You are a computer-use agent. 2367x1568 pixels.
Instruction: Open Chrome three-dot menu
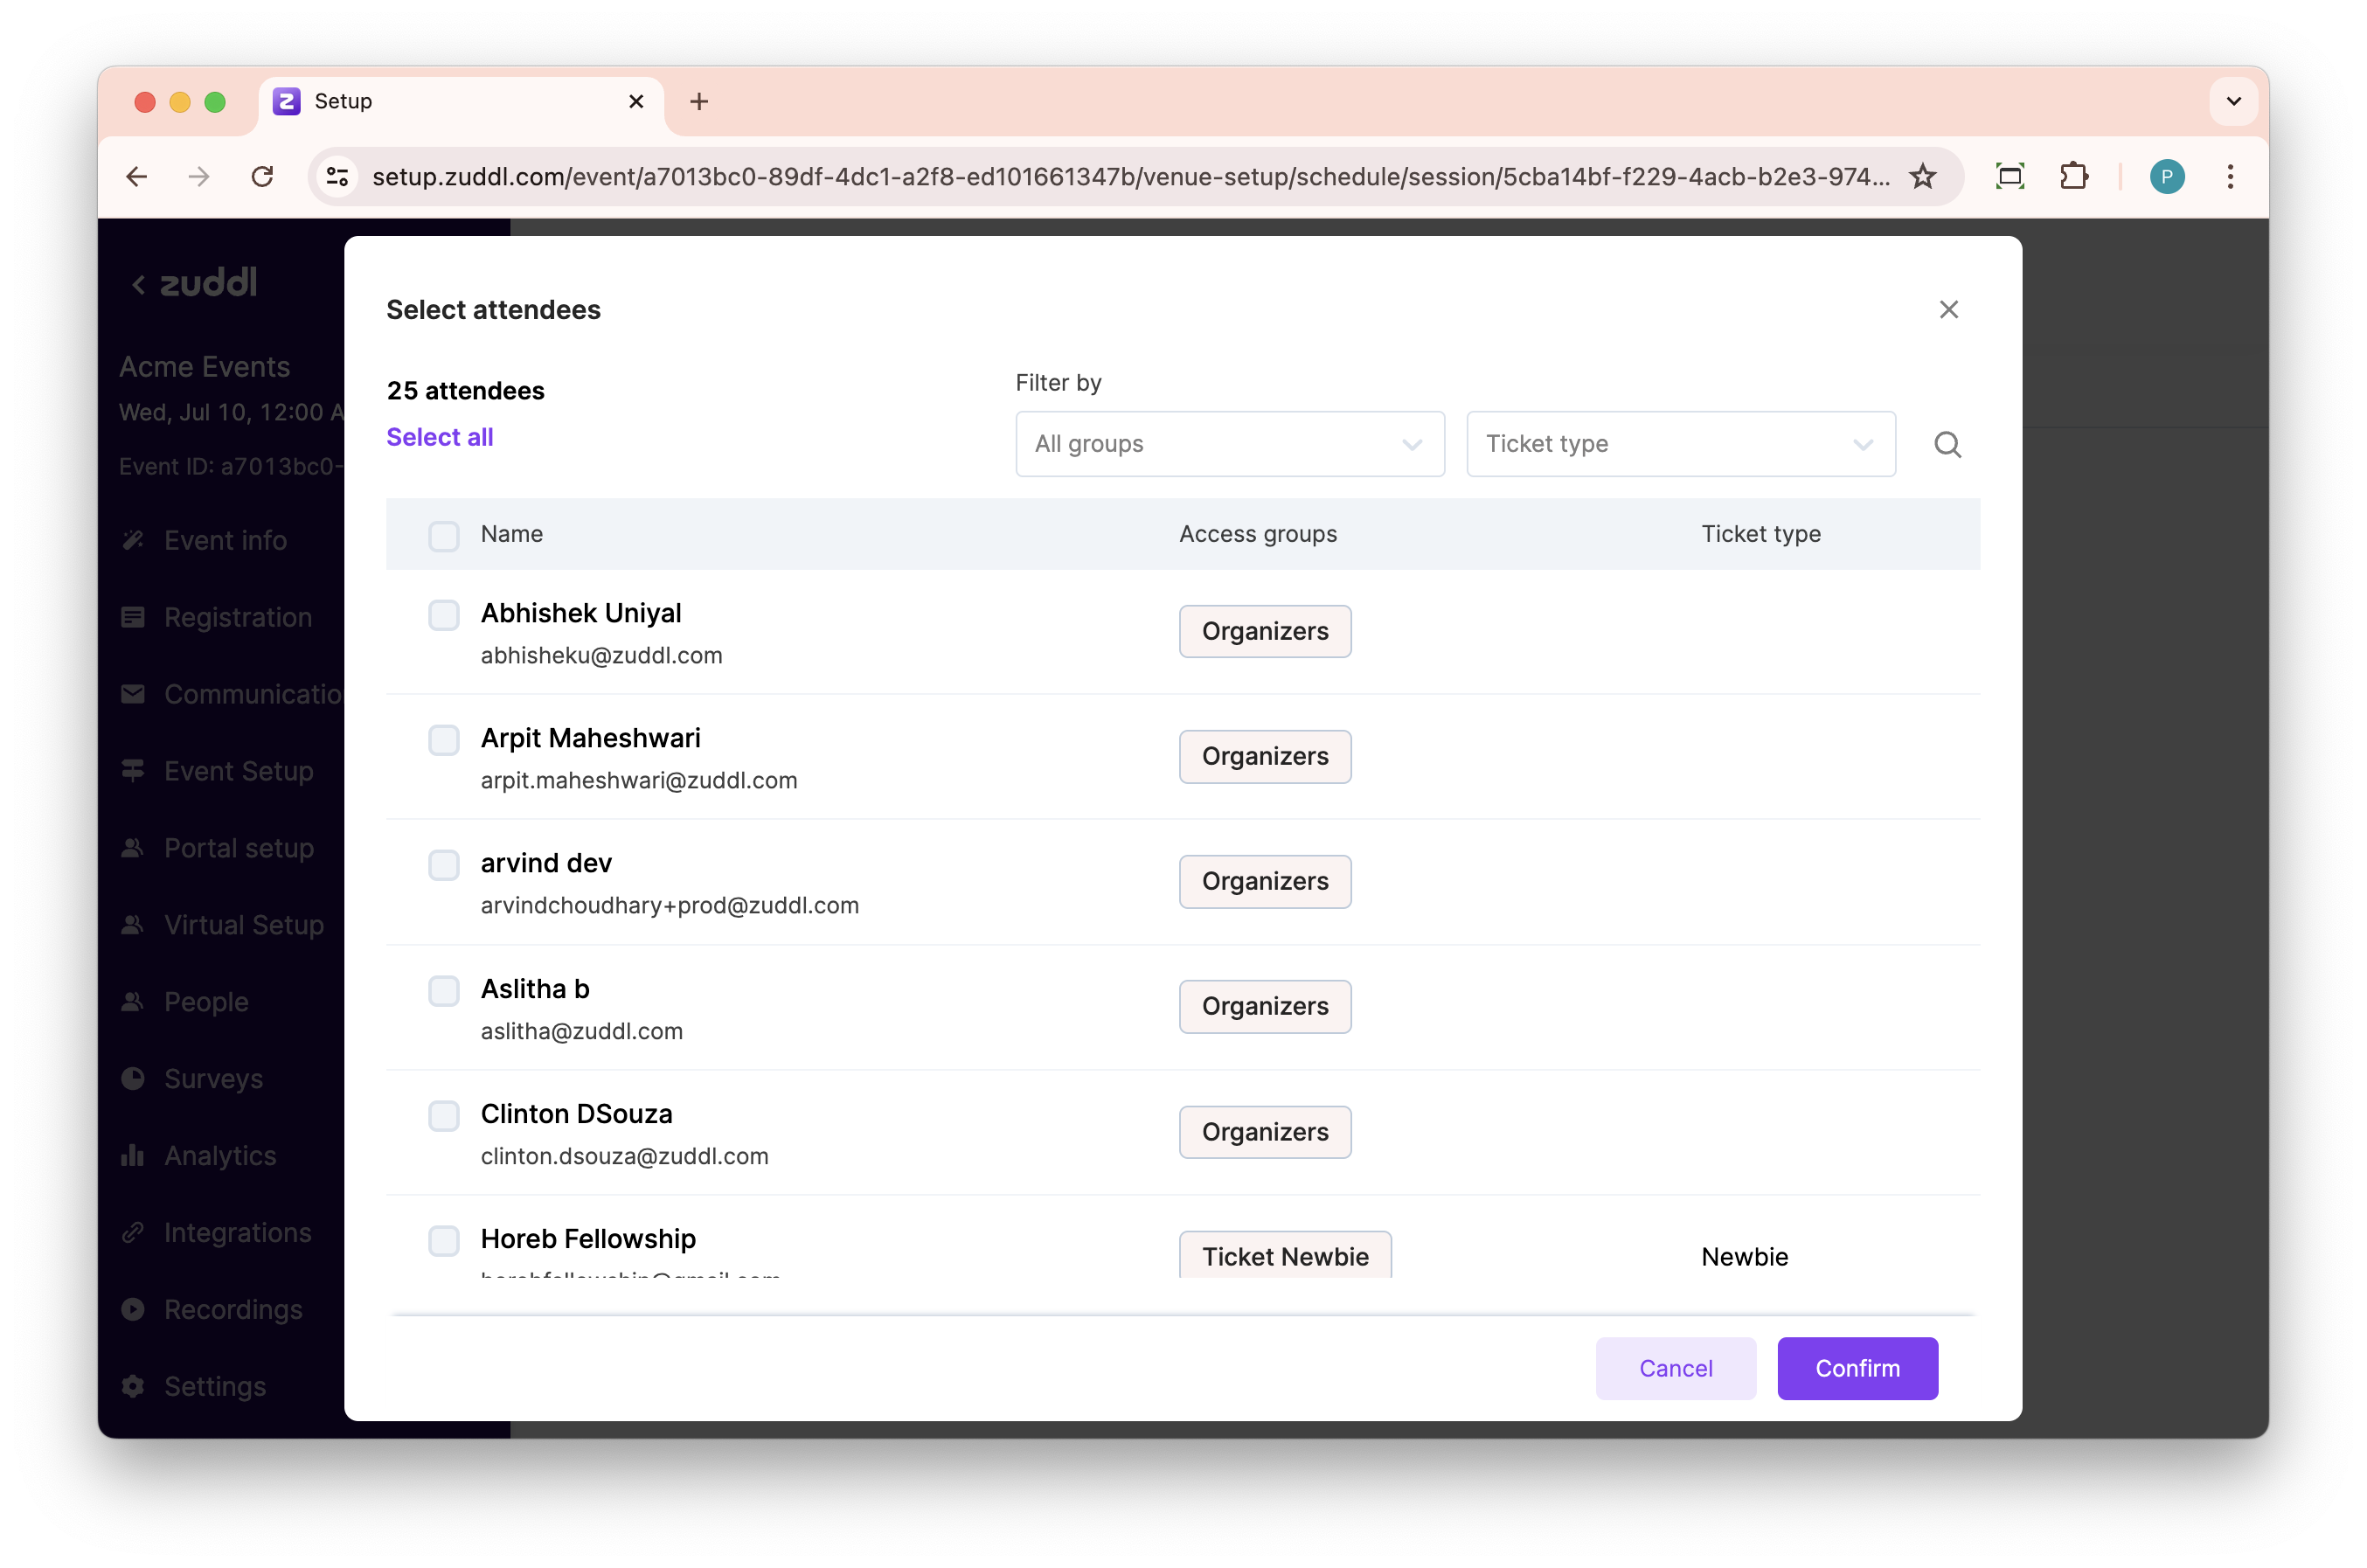(2229, 177)
